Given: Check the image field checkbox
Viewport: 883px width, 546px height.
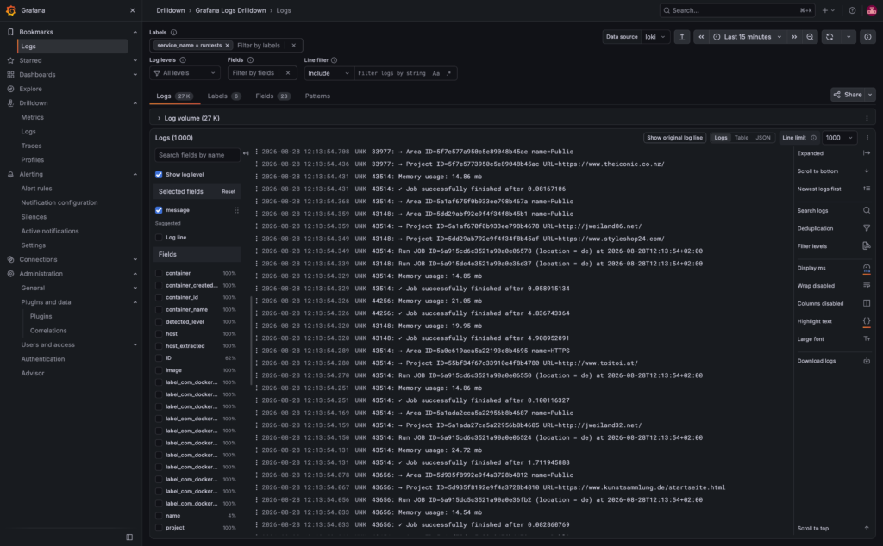Looking at the screenshot, I should pos(159,370).
